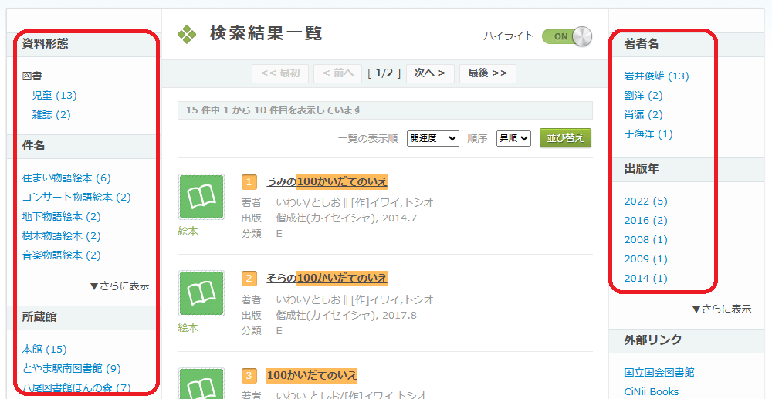Image resolution: width=772 pixels, height=399 pixels.
Task: Filter by author 岩井俊雄 (13)
Action: point(656,76)
